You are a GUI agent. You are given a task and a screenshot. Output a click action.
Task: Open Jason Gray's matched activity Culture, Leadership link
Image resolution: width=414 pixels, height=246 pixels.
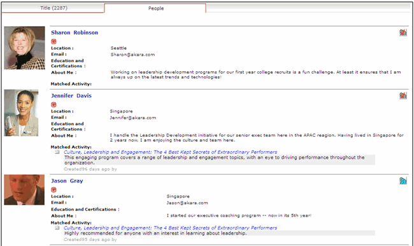click(x=170, y=228)
